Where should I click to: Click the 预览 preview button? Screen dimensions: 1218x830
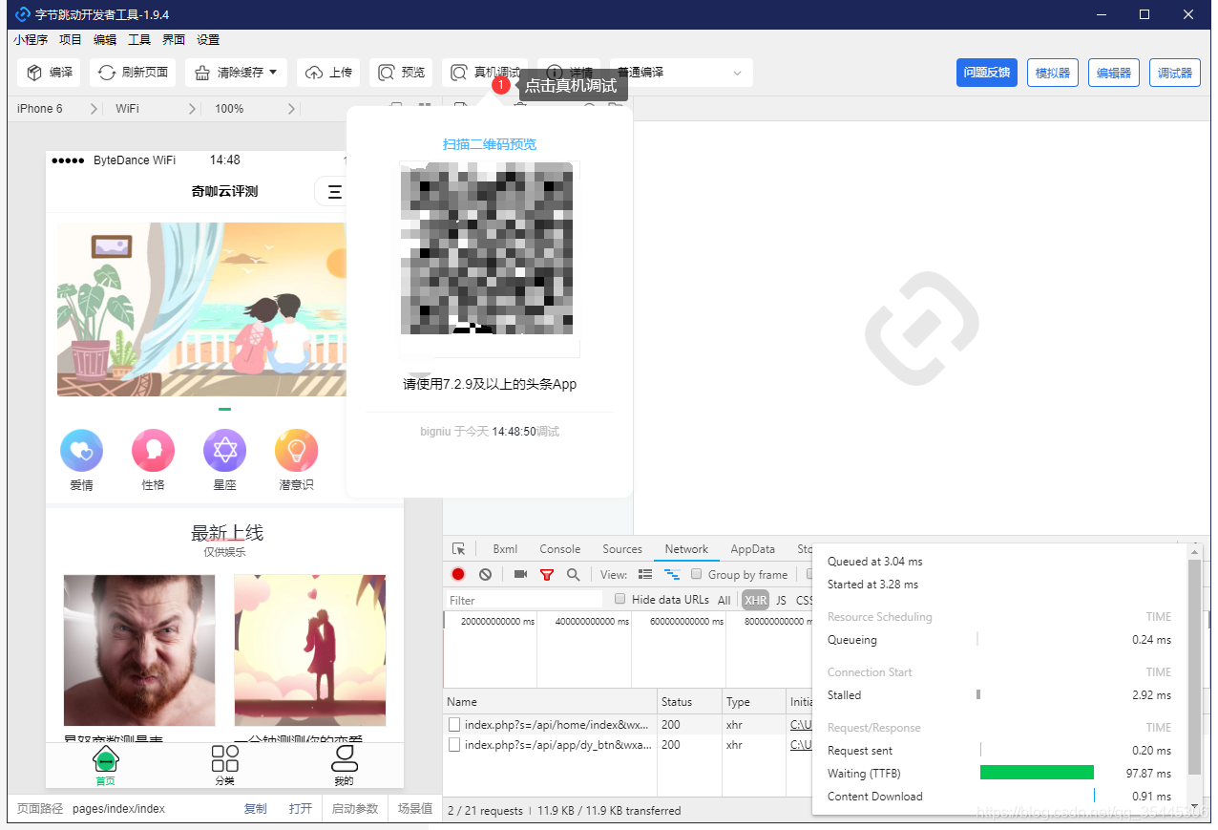[x=401, y=73]
